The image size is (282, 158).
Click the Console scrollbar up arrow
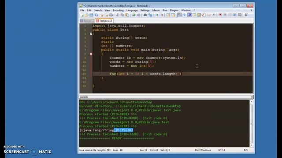click(251, 101)
